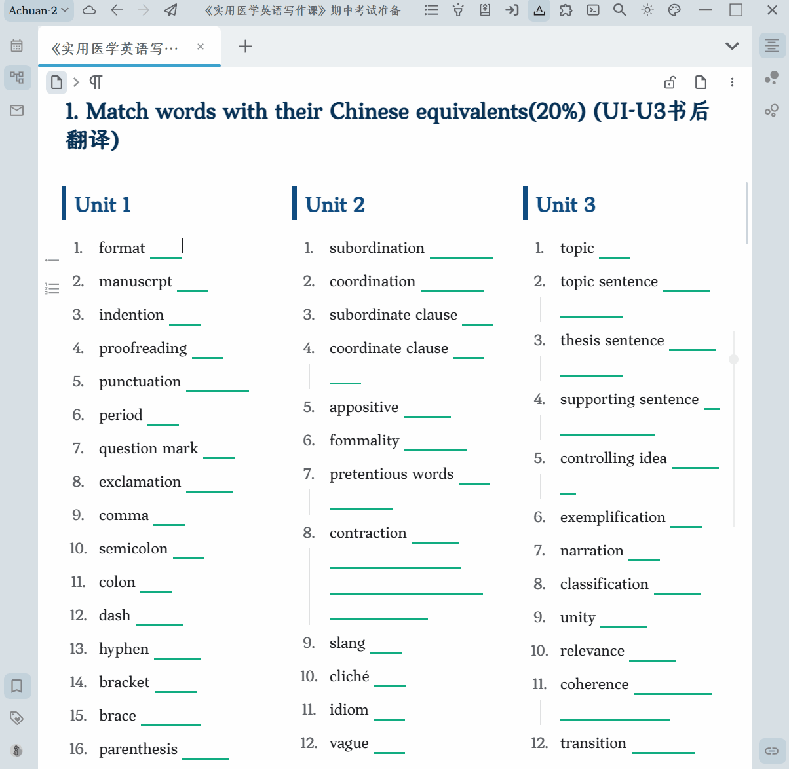
Task: Open the Achuan-2 workspace dropdown
Action: pos(38,10)
